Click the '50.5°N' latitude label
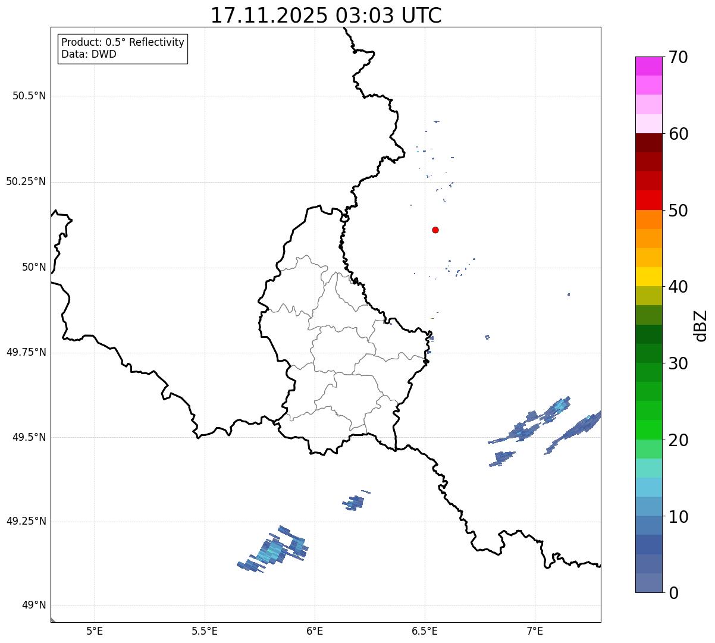The image size is (715, 643). (29, 96)
